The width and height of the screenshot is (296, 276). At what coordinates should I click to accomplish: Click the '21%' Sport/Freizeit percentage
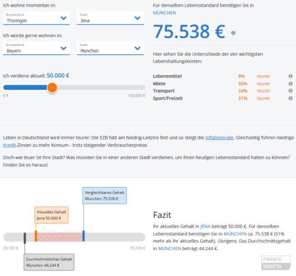(242, 98)
